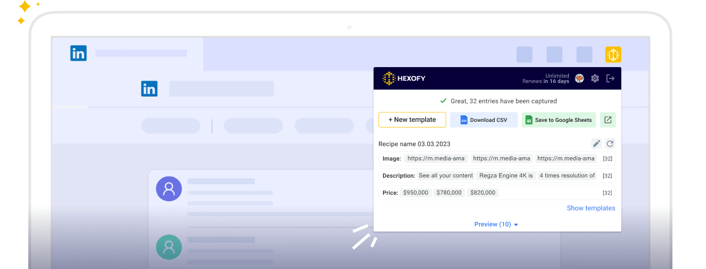Select the $950,000 price value chip
This screenshot has height=269, width=706.
coord(415,192)
